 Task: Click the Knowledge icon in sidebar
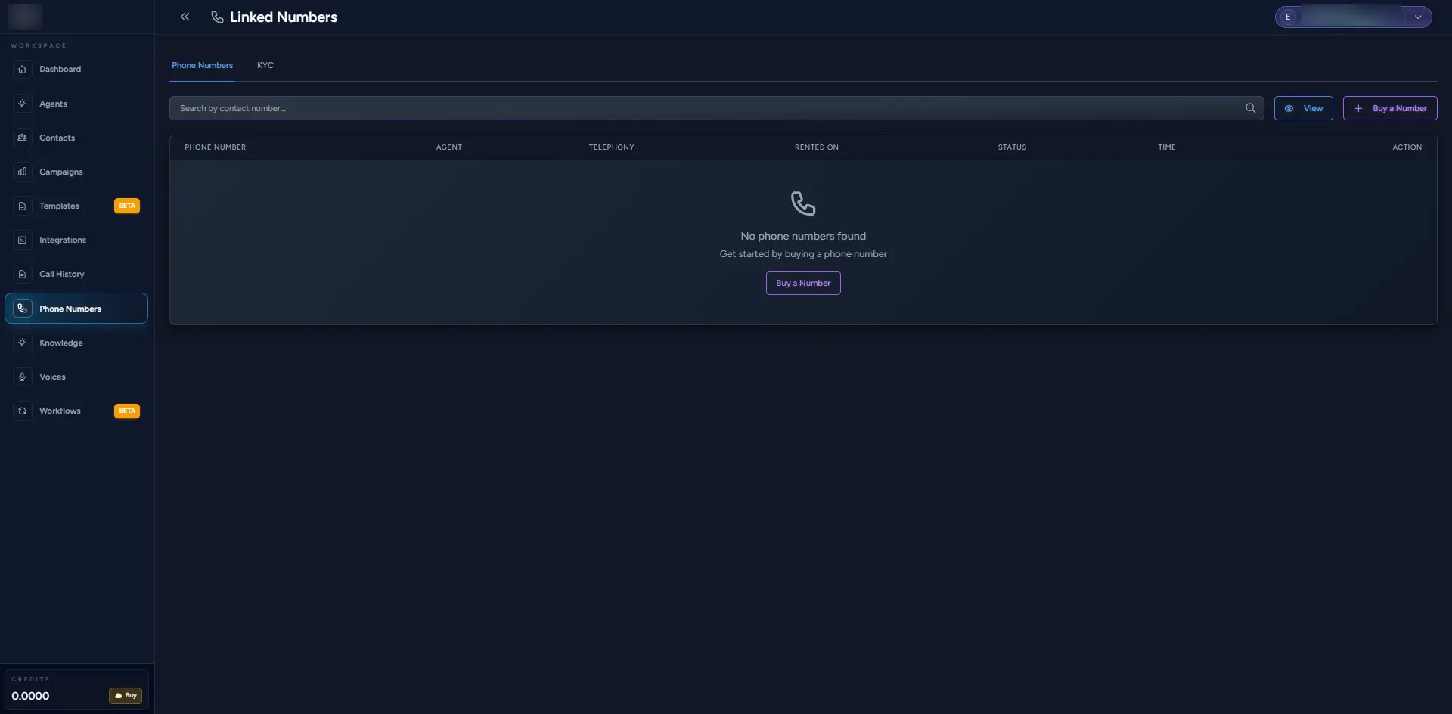[22, 343]
